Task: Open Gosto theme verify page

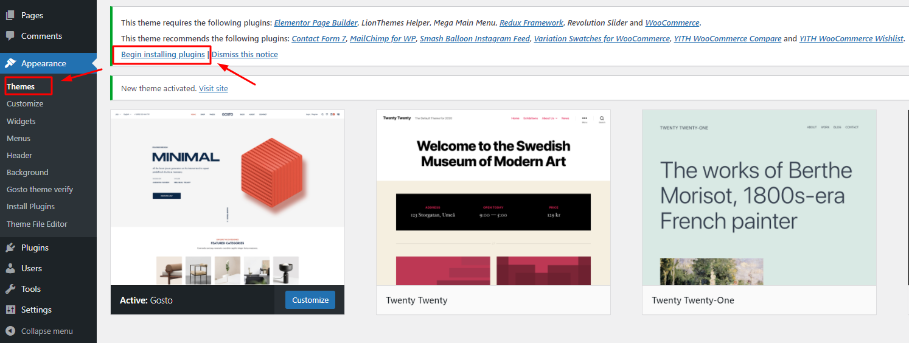Action: click(x=40, y=189)
